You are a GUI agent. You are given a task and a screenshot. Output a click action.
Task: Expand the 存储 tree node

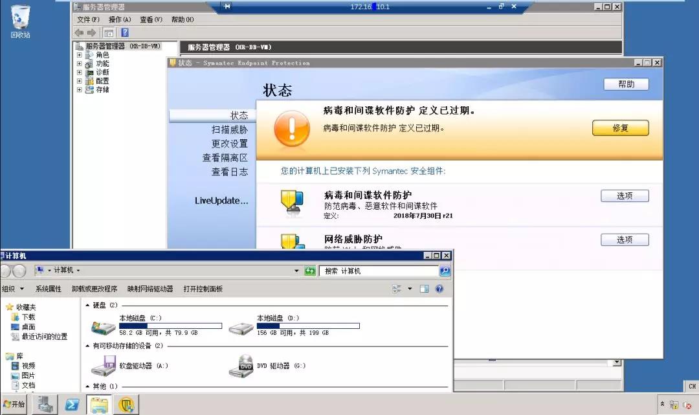point(80,89)
